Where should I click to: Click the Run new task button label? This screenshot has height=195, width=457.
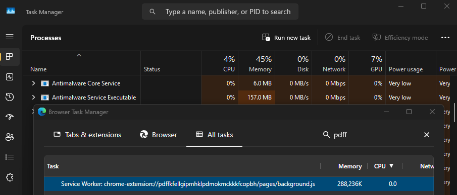[292, 38]
